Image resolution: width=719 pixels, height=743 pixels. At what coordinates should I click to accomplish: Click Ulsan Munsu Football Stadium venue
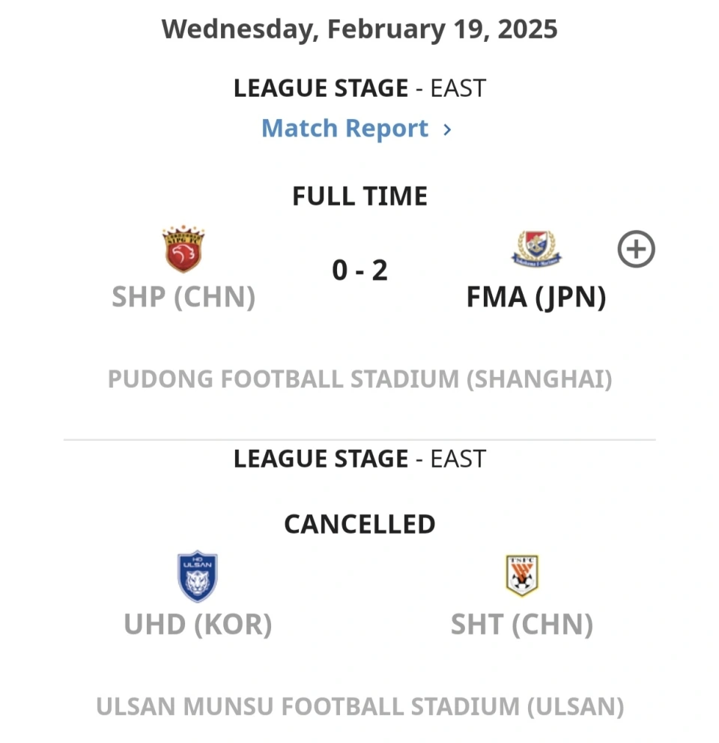[x=359, y=706]
